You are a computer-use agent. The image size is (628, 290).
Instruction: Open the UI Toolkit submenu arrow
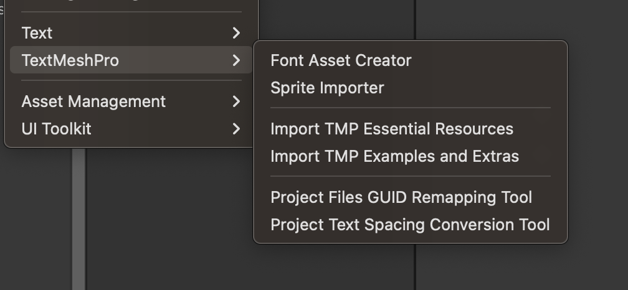pyautogui.click(x=236, y=129)
